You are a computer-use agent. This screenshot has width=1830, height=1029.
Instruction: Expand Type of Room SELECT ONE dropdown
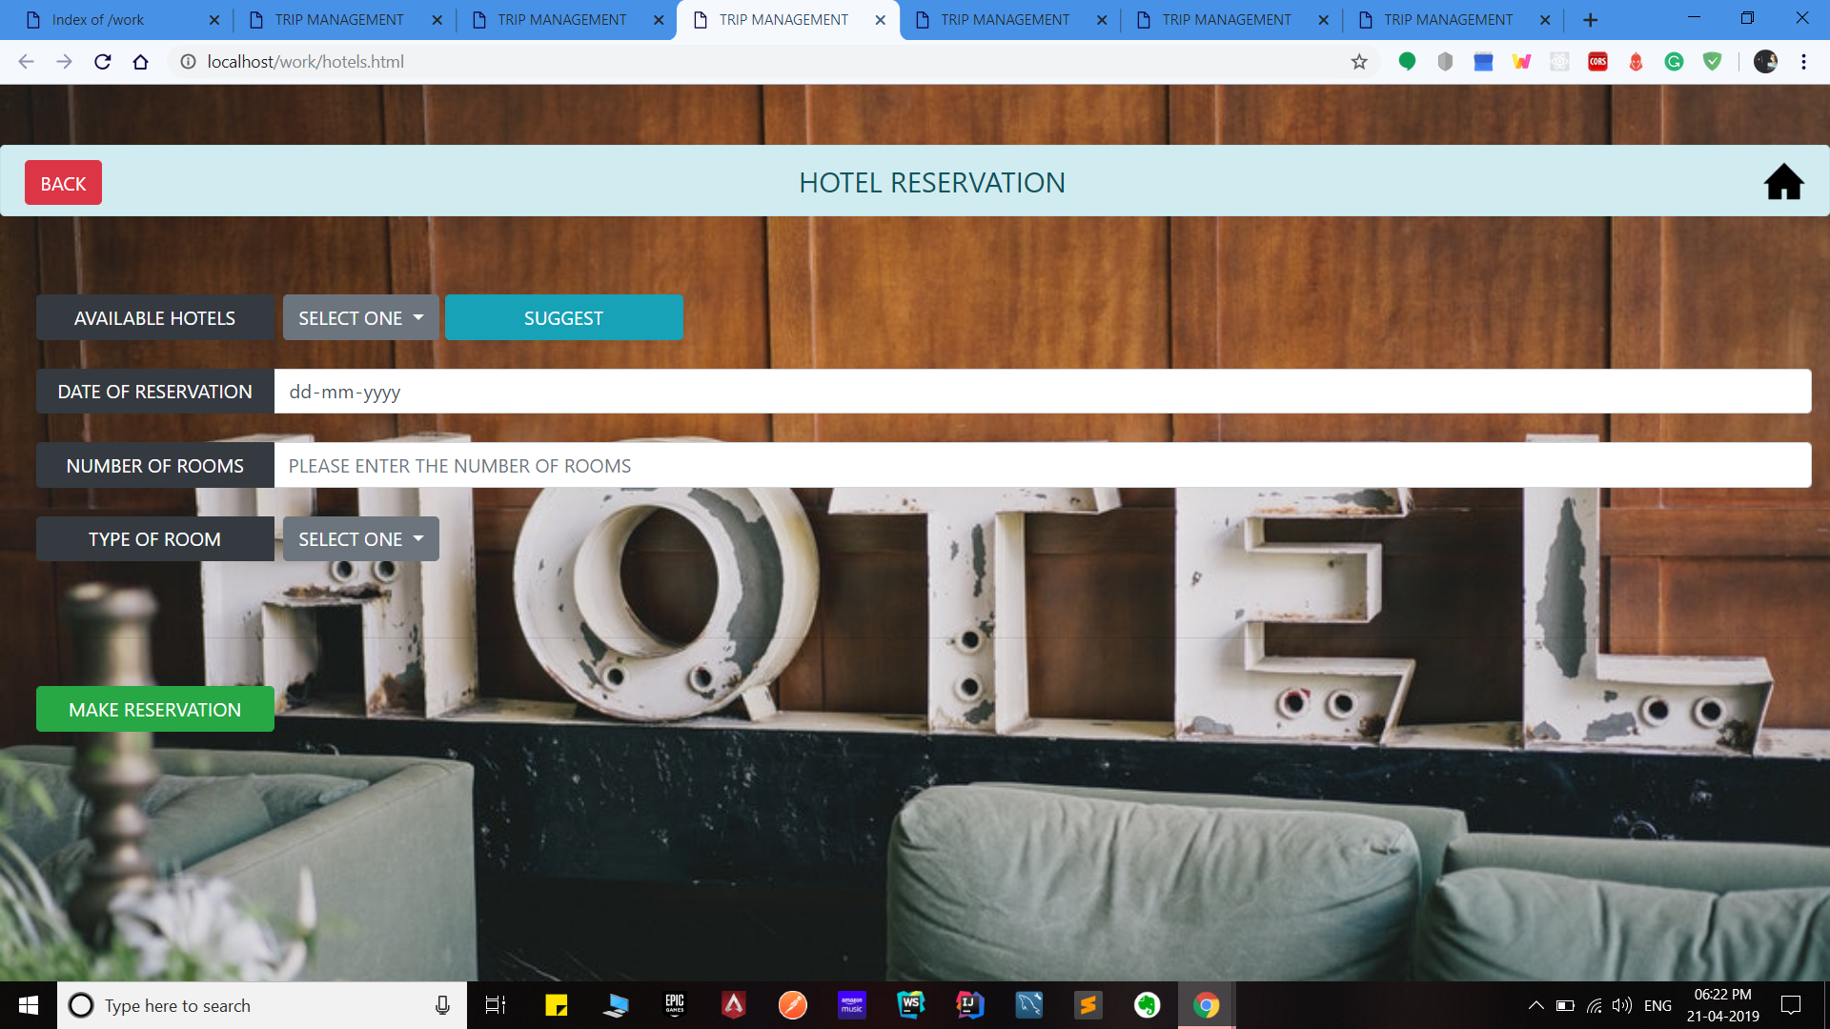pyautogui.click(x=360, y=539)
